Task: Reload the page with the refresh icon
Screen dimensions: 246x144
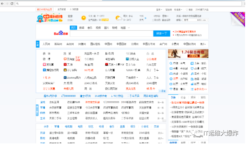Action: (x=12, y=3)
